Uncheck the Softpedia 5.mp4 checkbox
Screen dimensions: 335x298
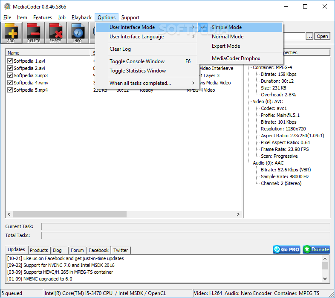pos(10,90)
